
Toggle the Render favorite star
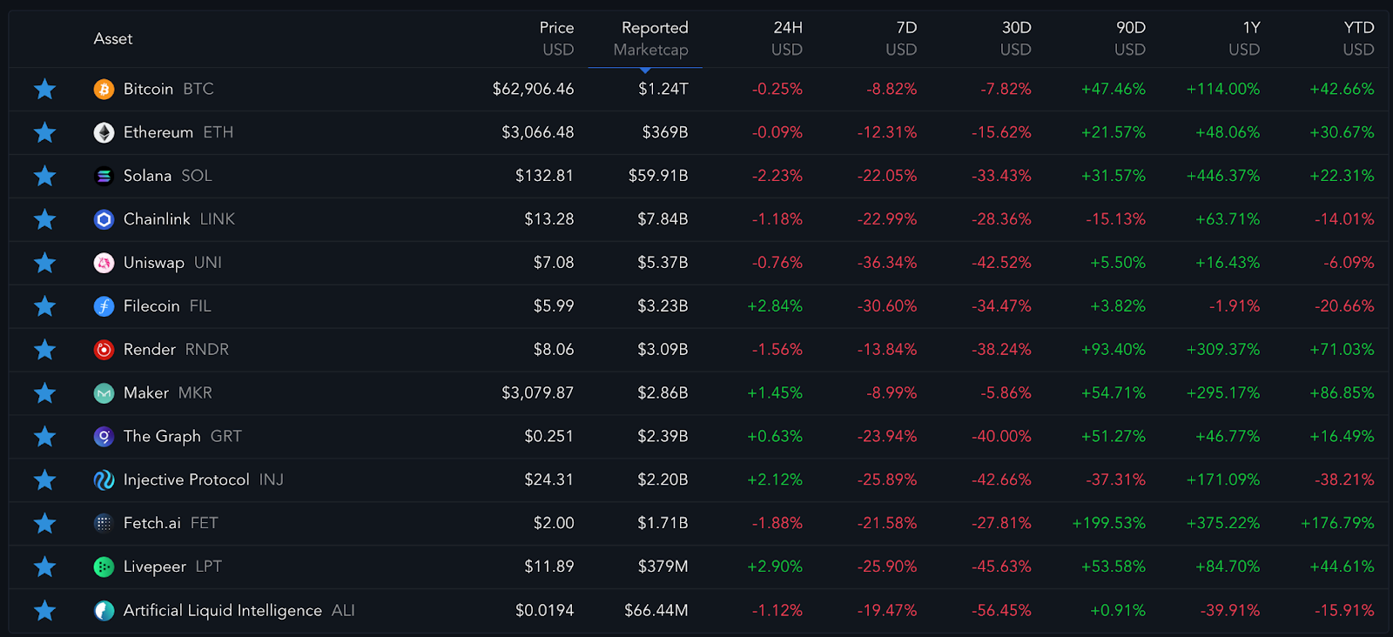coord(44,350)
